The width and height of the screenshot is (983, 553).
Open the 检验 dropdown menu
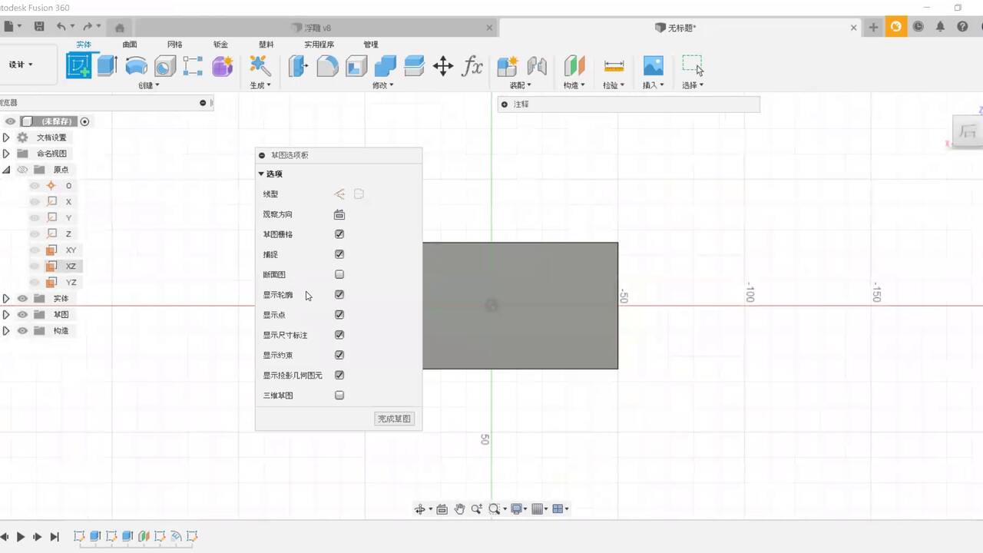(x=614, y=85)
